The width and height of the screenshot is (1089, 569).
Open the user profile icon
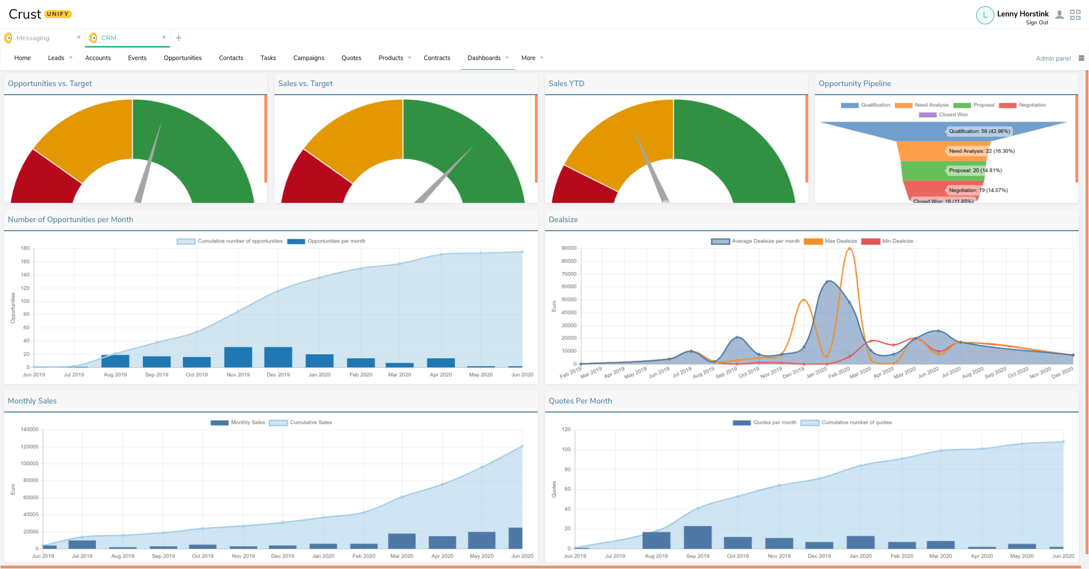coord(1059,15)
